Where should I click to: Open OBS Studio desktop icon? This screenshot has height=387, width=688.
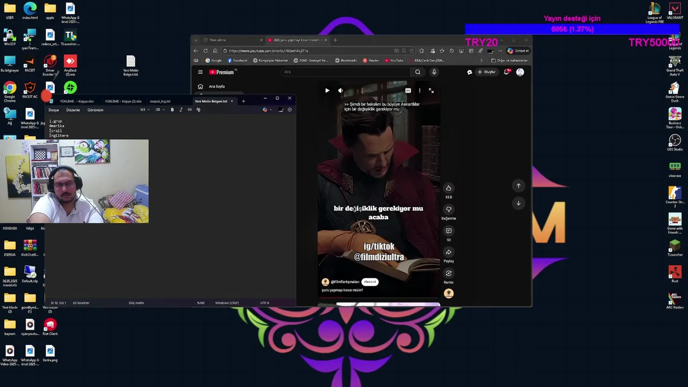coord(675,143)
